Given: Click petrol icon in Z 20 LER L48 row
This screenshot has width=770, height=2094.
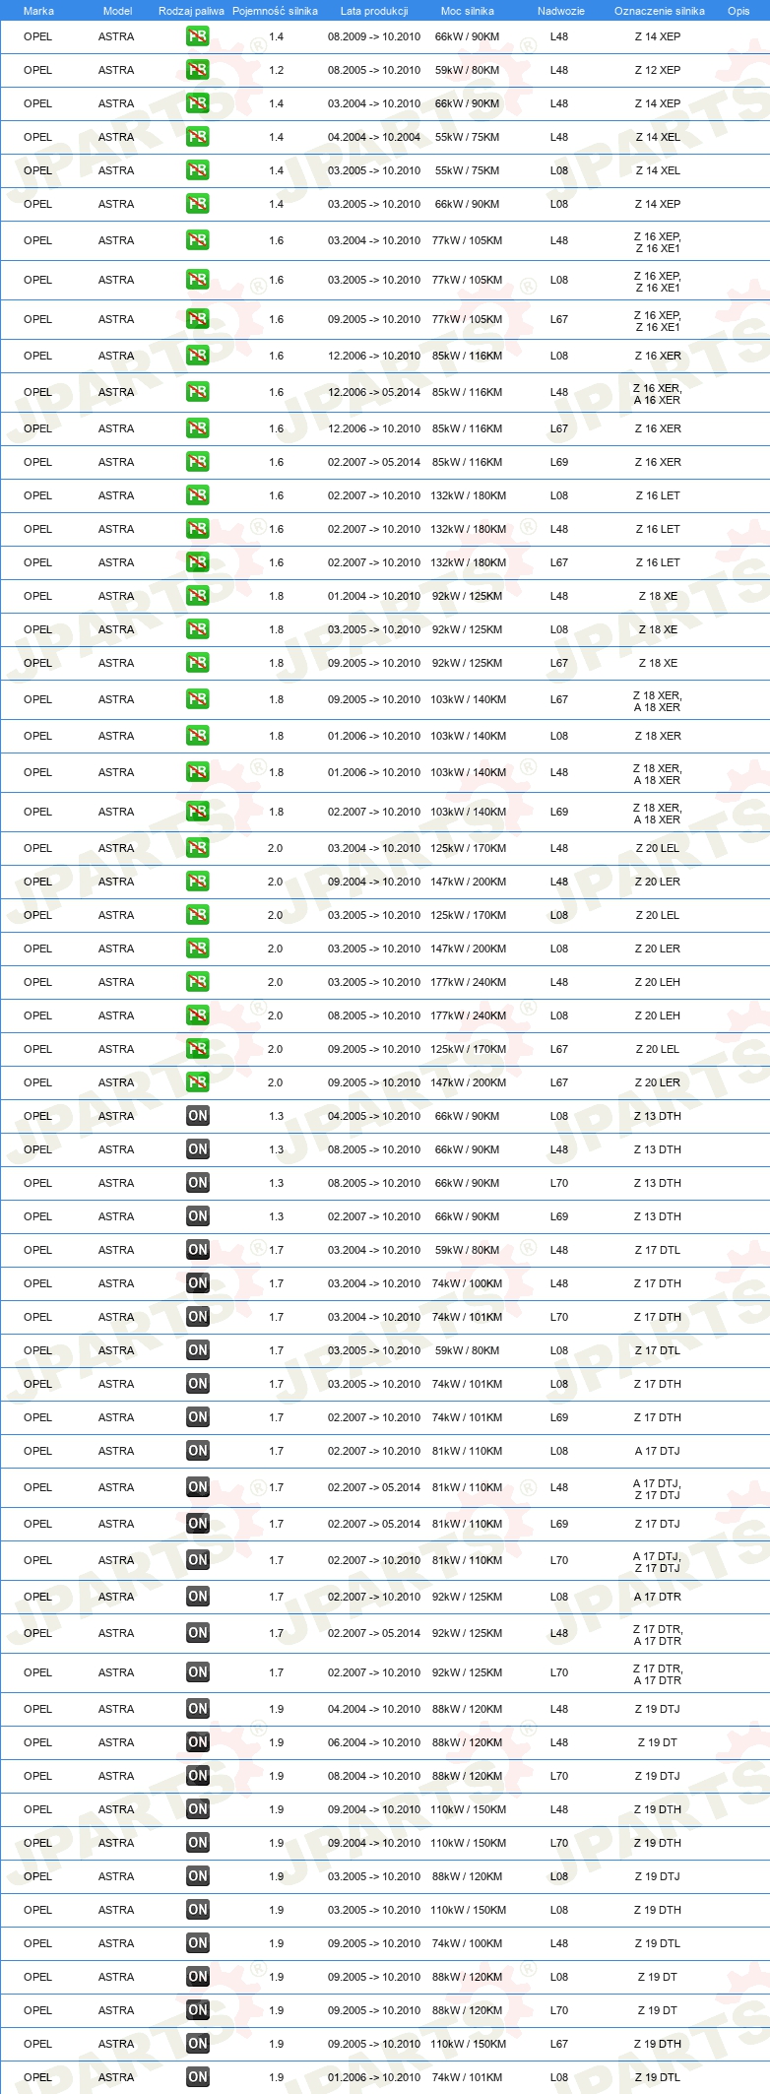Looking at the screenshot, I should click(198, 882).
